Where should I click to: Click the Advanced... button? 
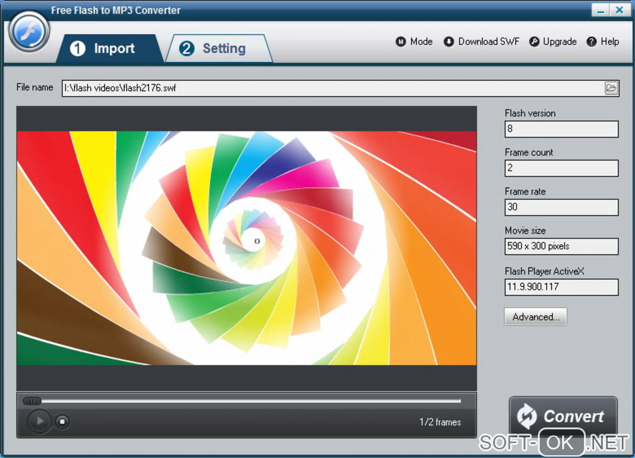tap(535, 317)
